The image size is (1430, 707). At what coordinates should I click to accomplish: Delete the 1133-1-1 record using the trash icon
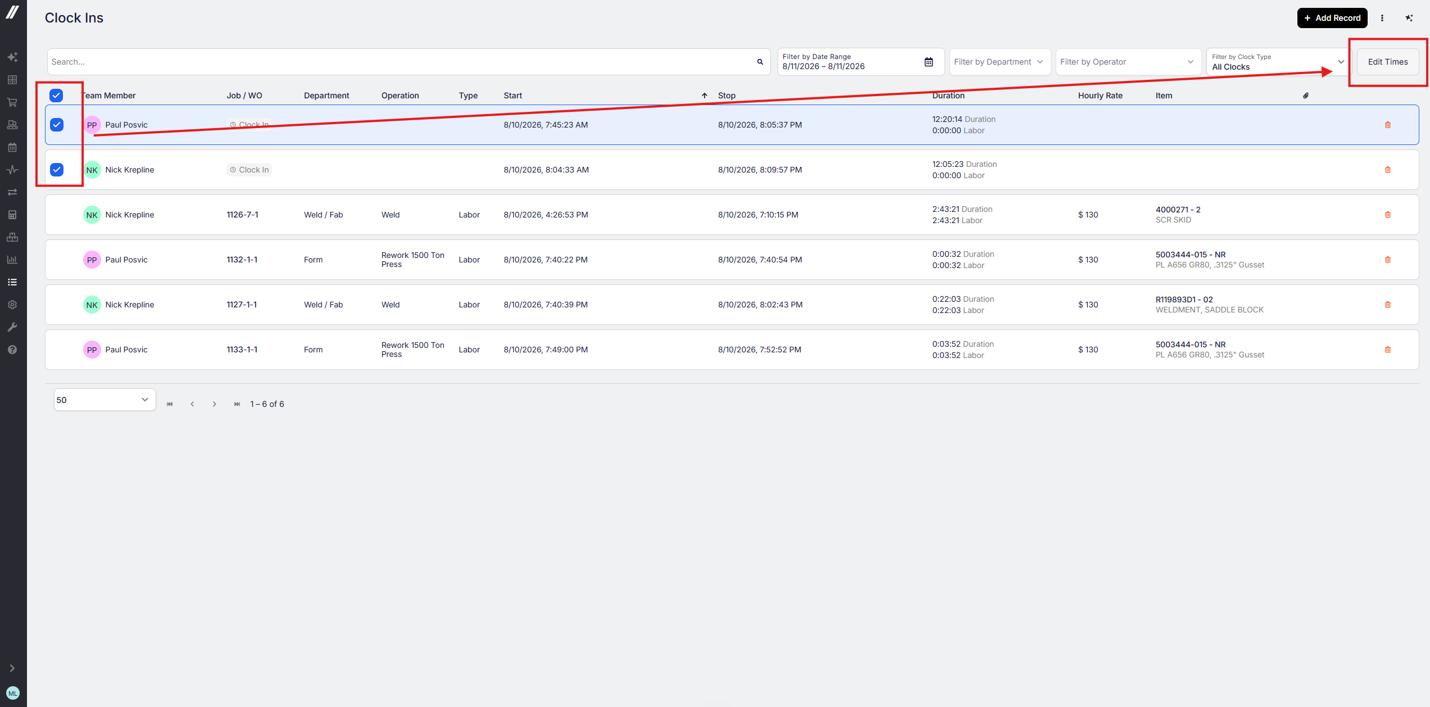pyautogui.click(x=1388, y=350)
